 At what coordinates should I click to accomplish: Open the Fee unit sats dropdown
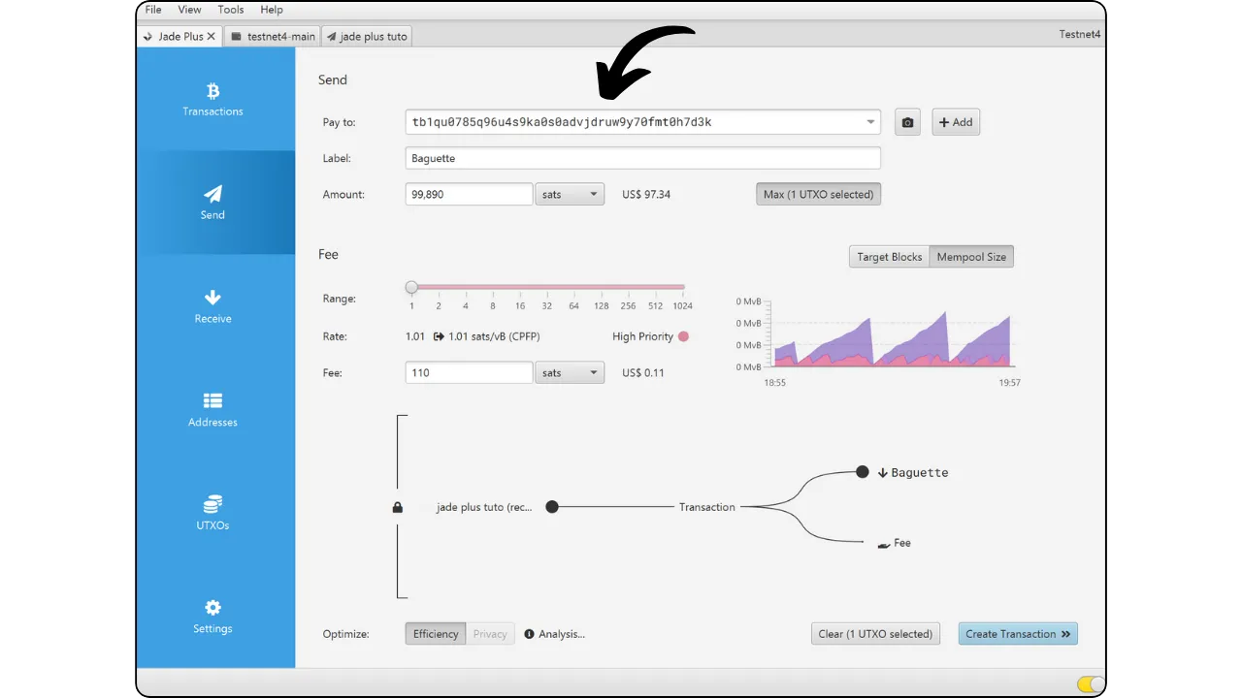click(x=570, y=372)
